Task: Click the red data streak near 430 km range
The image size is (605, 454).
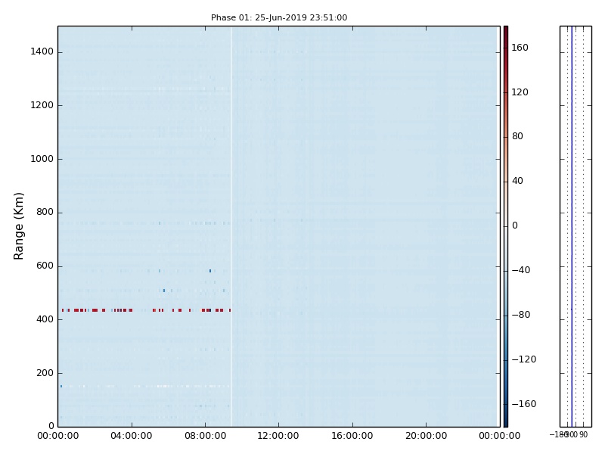Action: (146, 310)
